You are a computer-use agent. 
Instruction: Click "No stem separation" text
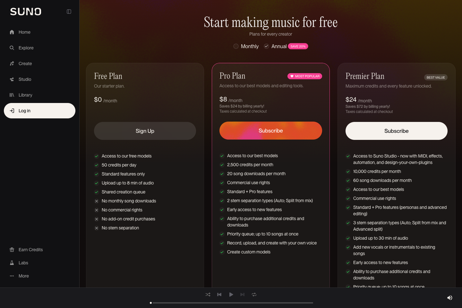pos(120,228)
